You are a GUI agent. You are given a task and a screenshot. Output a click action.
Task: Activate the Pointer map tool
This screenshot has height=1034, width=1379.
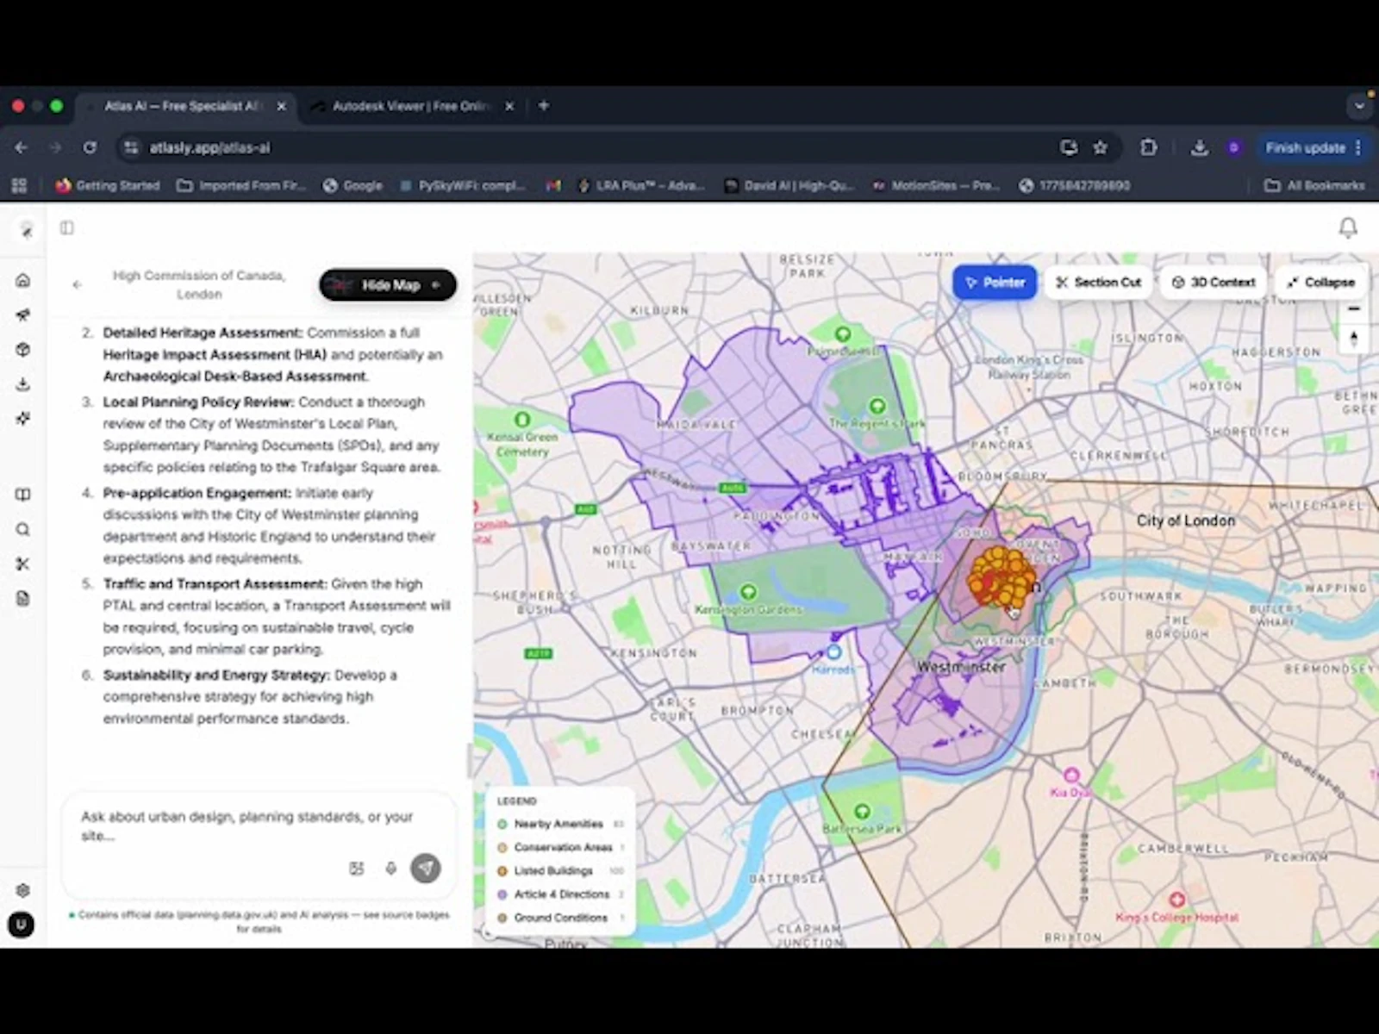(x=995, y=283)
